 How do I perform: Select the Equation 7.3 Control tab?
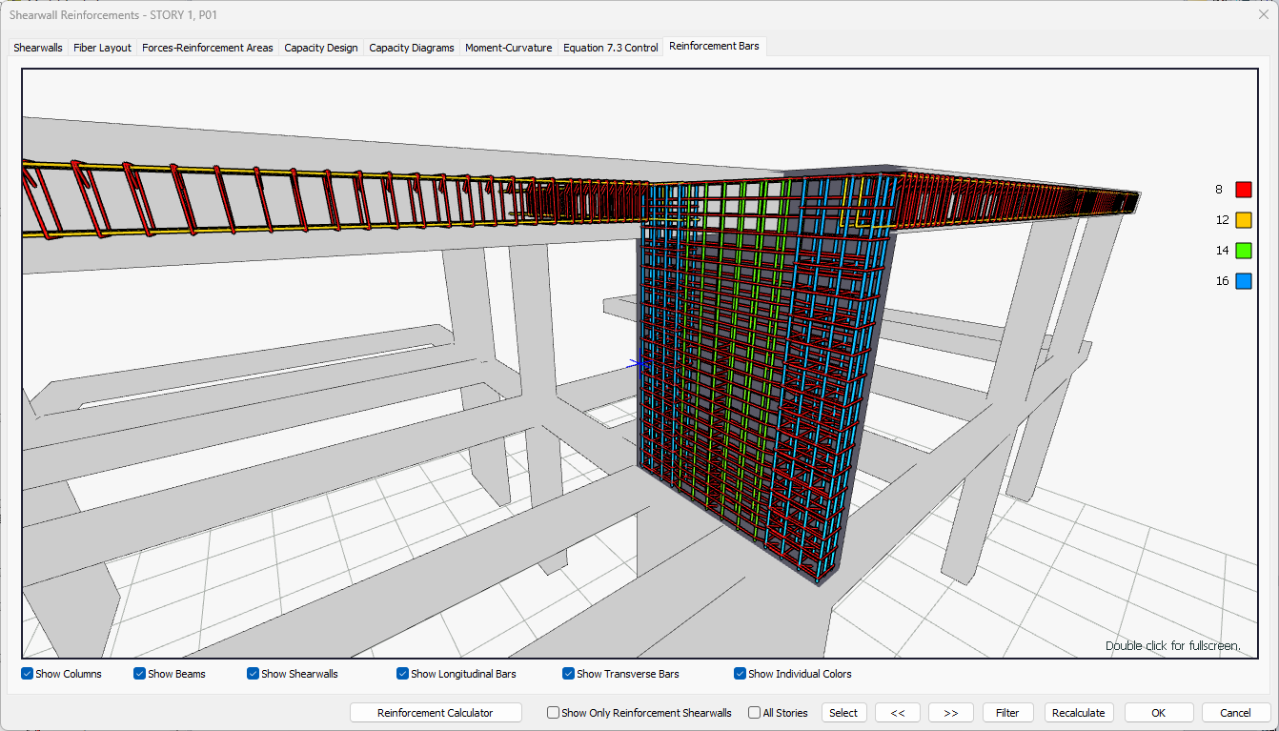tap(610, 48)
